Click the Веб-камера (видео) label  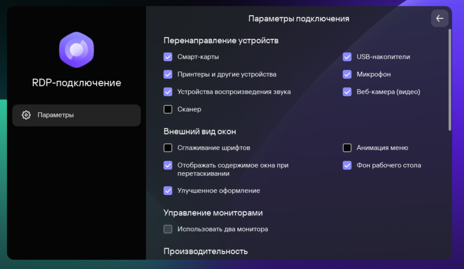pos(388,92)
